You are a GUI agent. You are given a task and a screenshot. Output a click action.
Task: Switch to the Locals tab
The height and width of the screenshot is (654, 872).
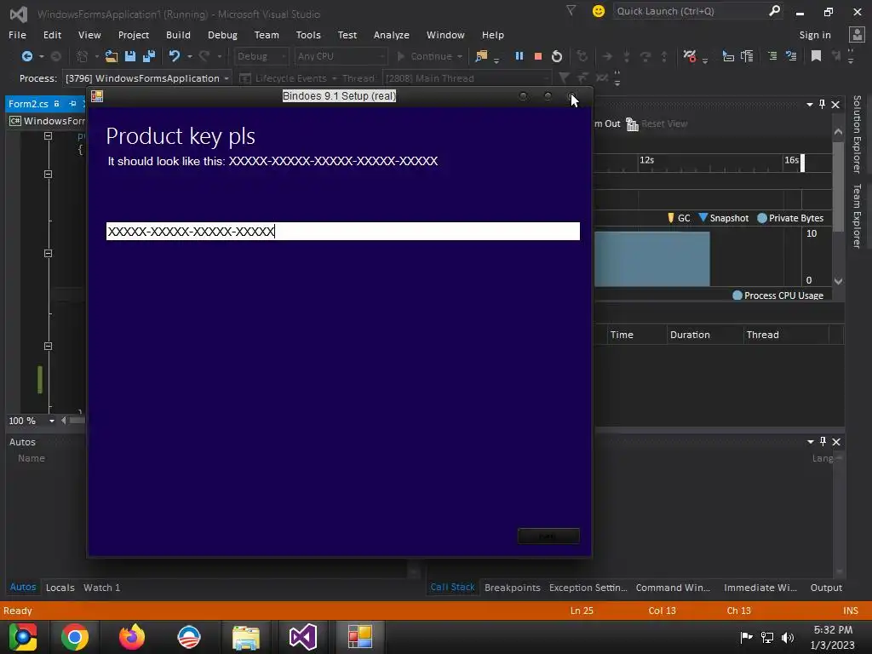tap(60, 588)
